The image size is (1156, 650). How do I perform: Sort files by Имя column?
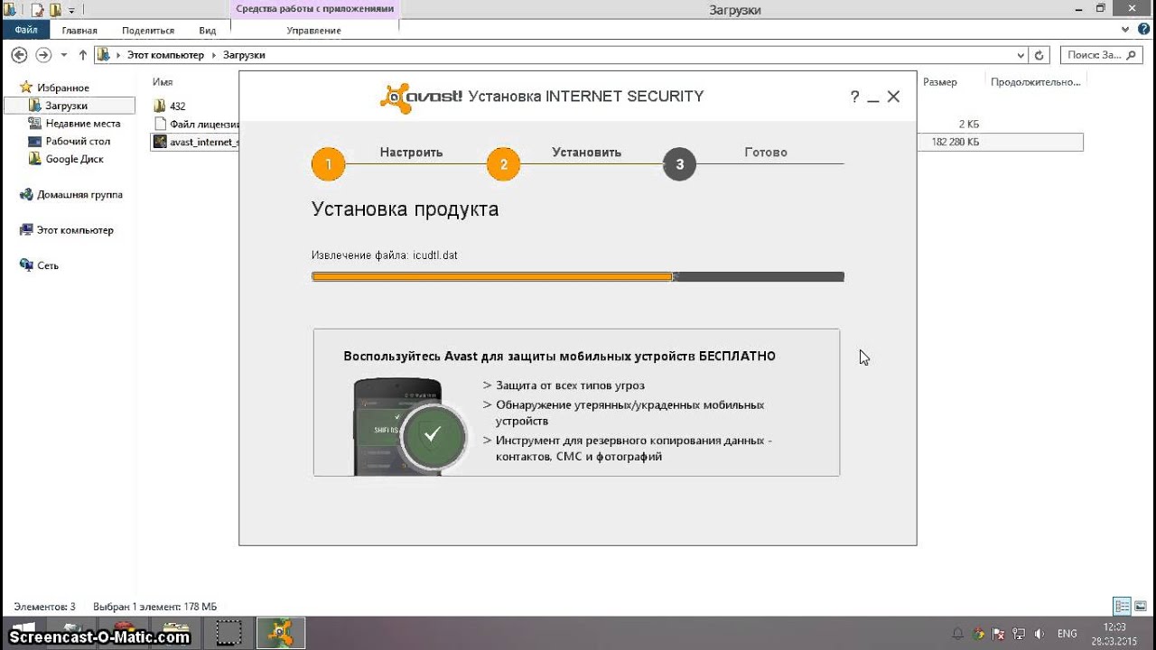click(163, 81)
